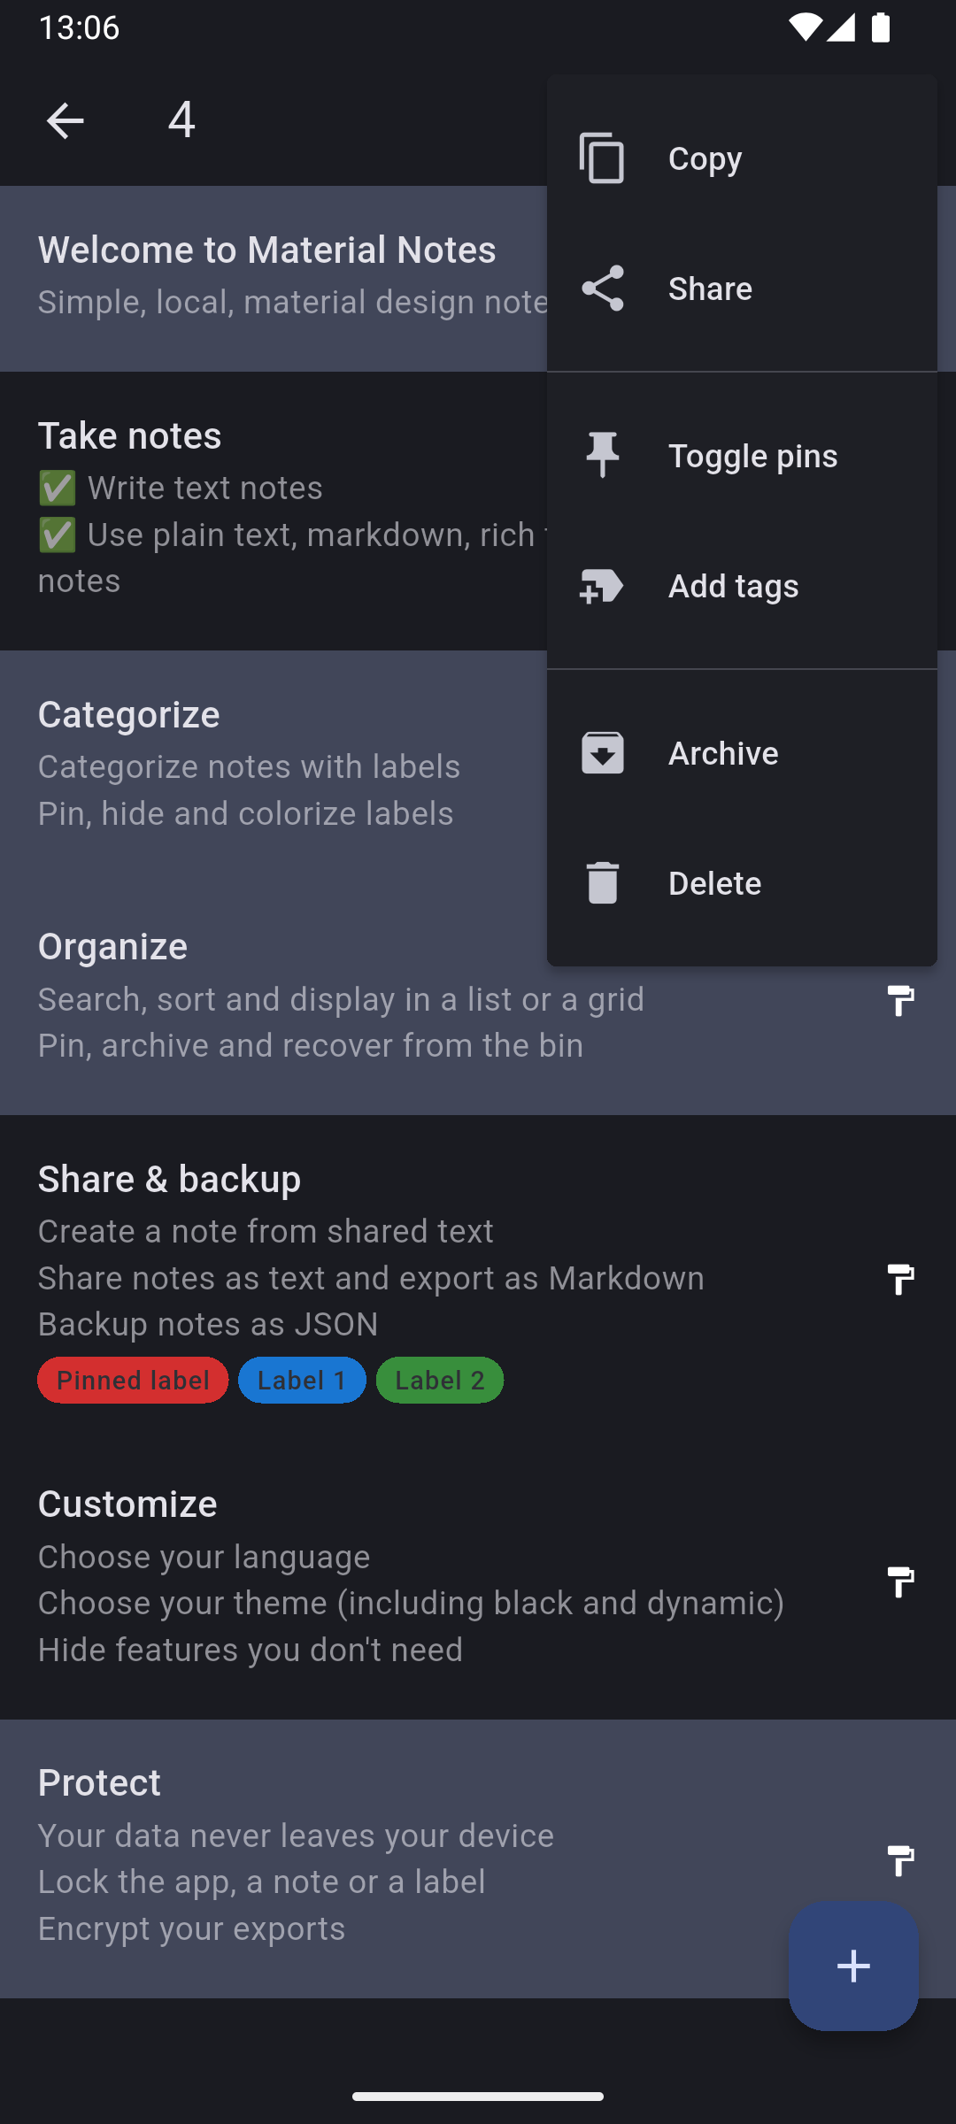Tap the format icon on Share & backup note
The image size is (956, 2124).
900,1279
